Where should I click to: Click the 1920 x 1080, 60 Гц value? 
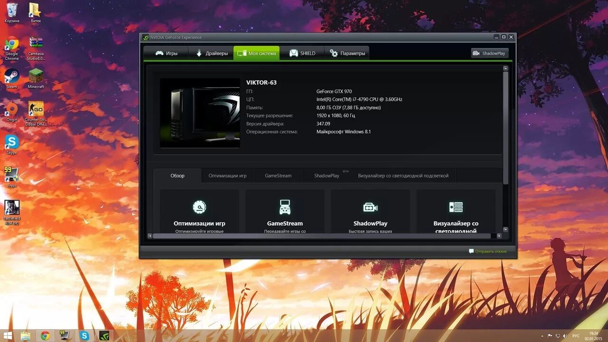335,115
